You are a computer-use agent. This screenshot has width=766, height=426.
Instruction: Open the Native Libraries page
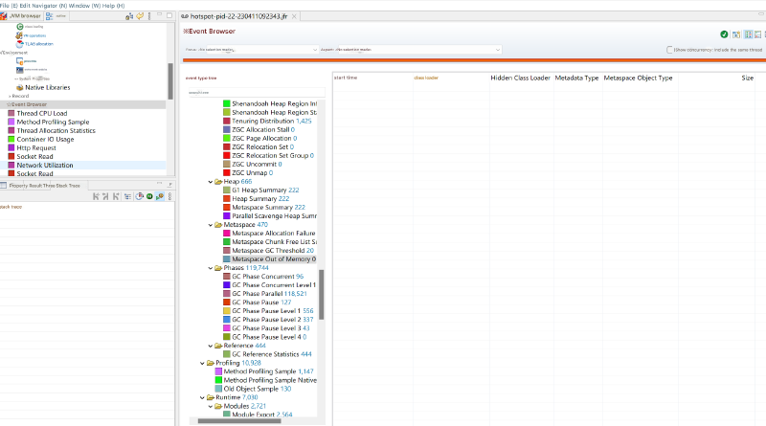pos(44,87)
